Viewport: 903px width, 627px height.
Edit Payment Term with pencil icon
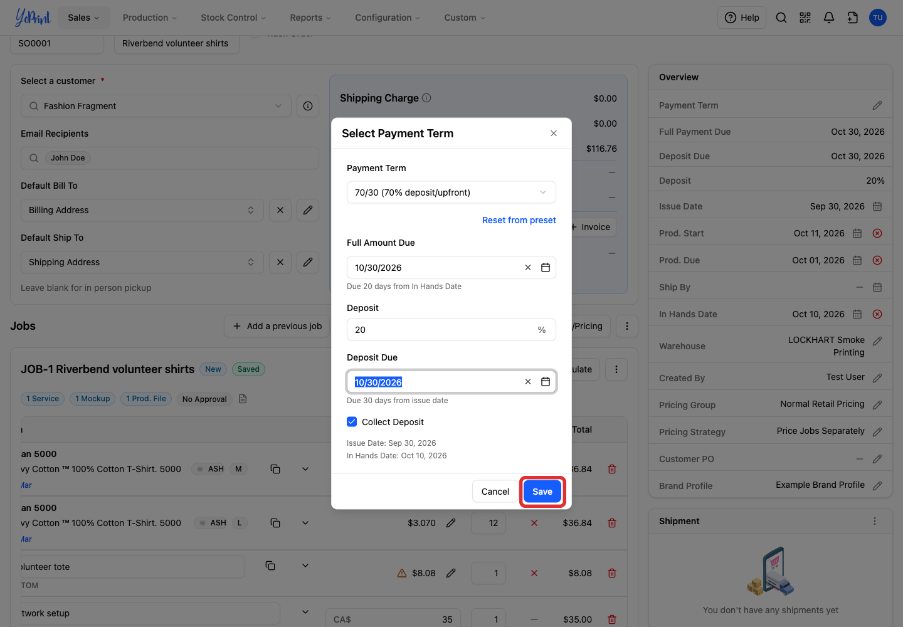pyautogui.click(x=877, y=105)
